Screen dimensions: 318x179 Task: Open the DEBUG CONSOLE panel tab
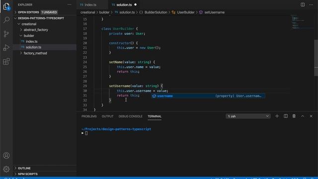(130, 116)
